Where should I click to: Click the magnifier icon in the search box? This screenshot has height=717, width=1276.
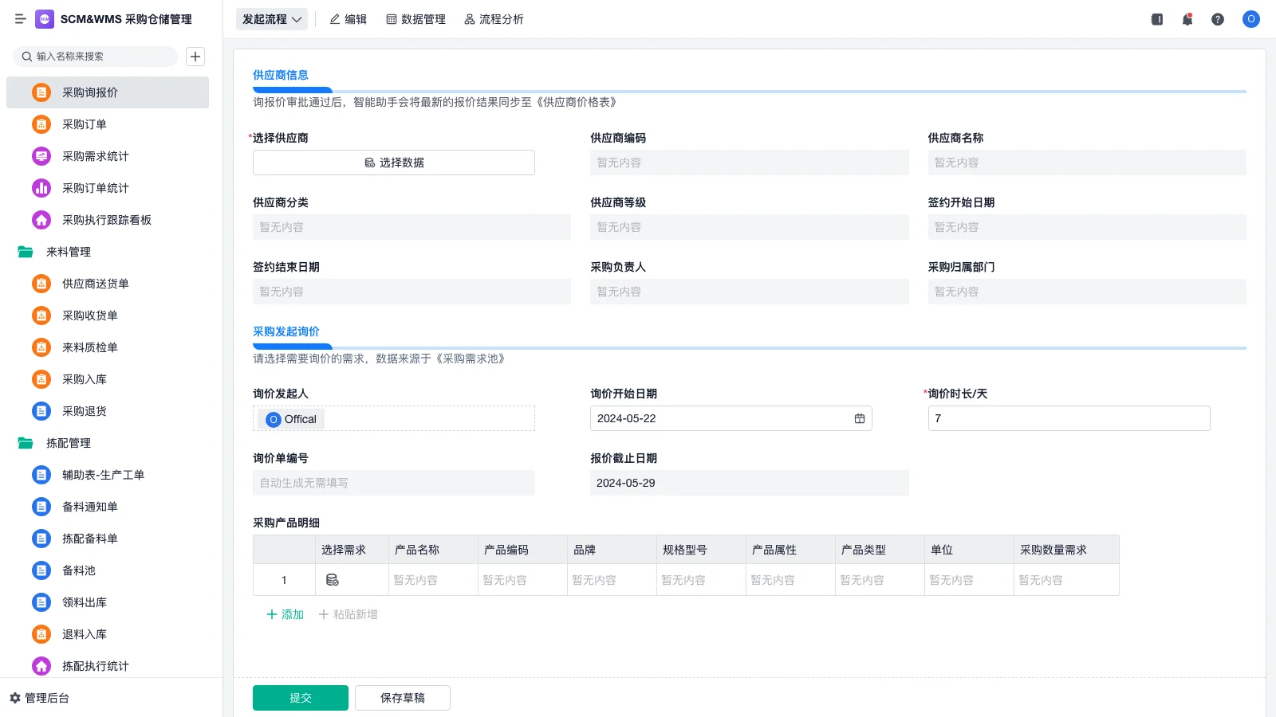[27, 57]
